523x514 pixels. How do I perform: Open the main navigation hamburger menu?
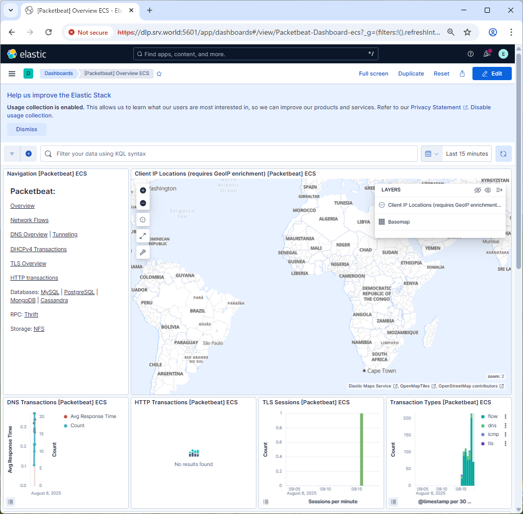(x=12, y=74)
